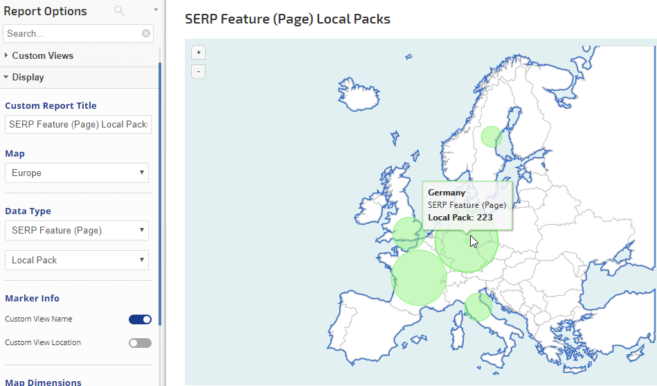Disable the Custom View Name toggle

[140, 319]
